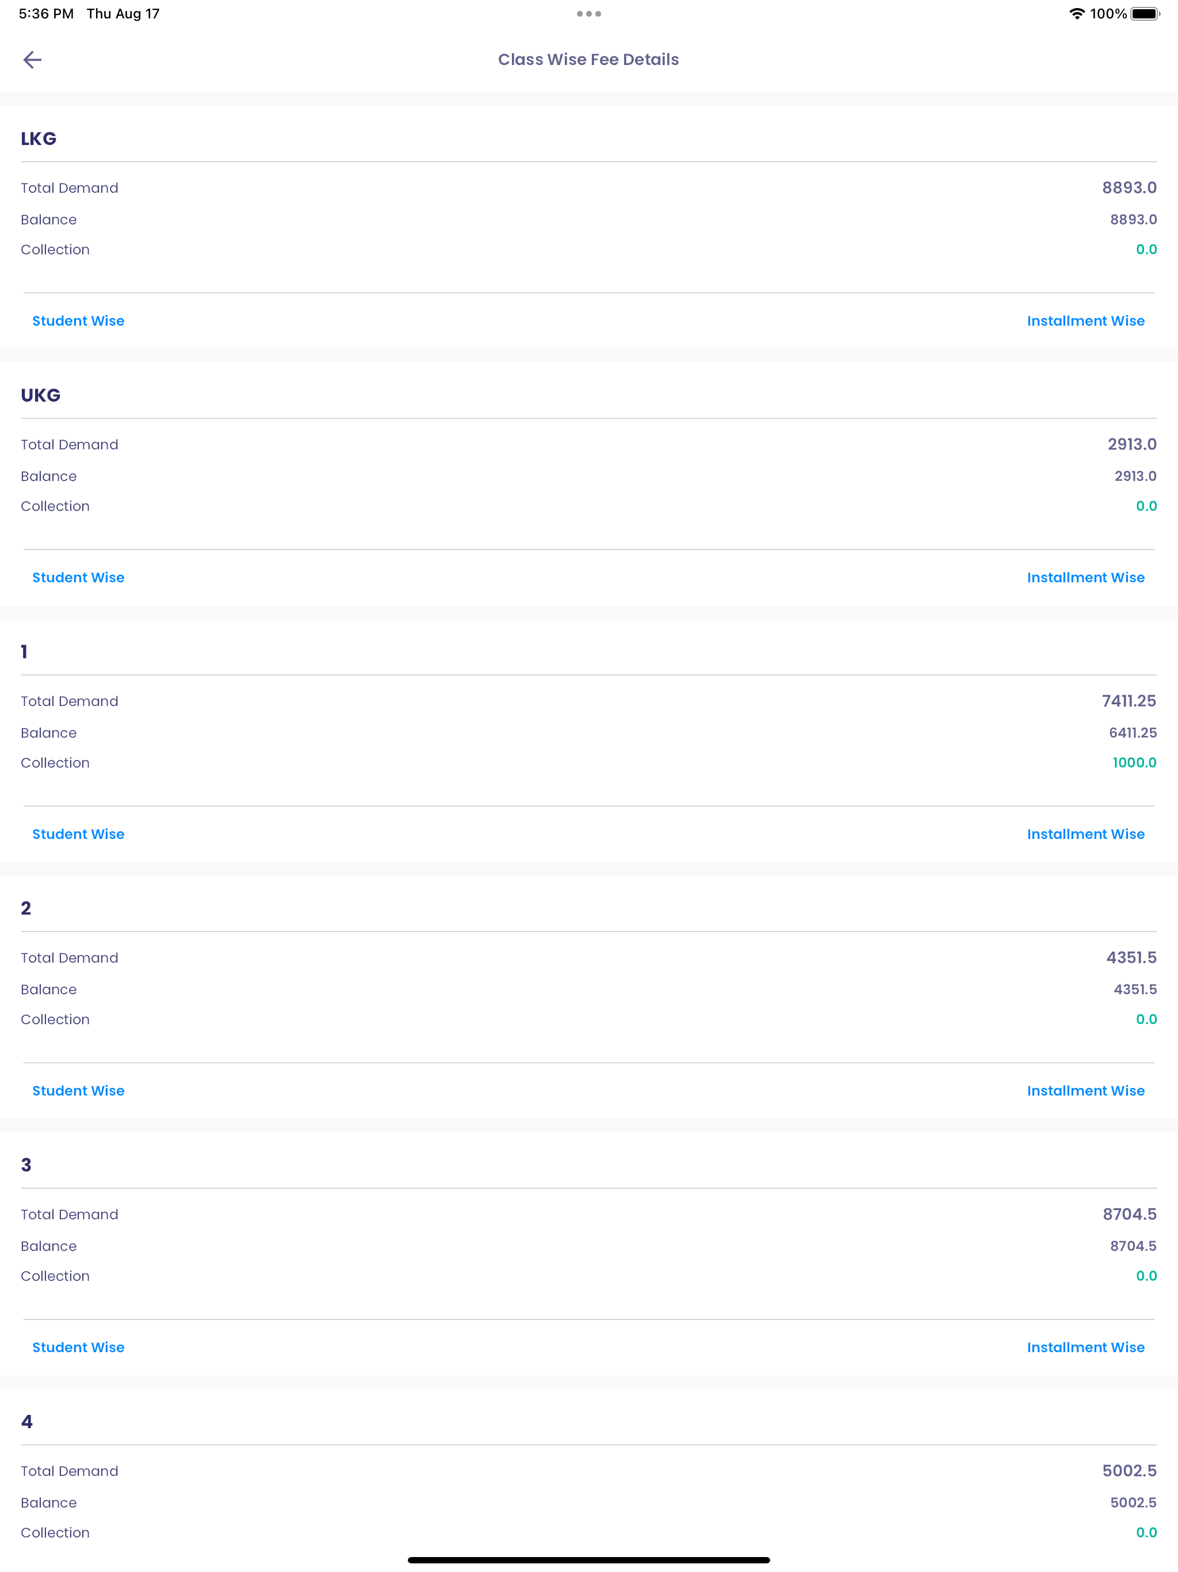The height and width of the screenshot is (1572, 1178).
Task: Open Installment Wise for LKG class
Action: [x=1085, y=321]
